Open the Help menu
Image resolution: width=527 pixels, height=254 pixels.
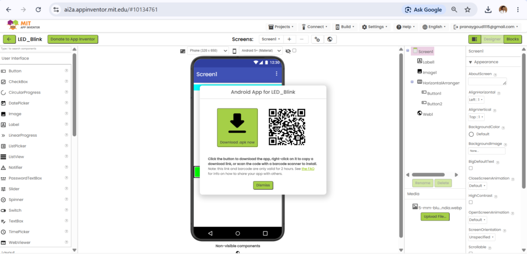click(x=406, y=27)
